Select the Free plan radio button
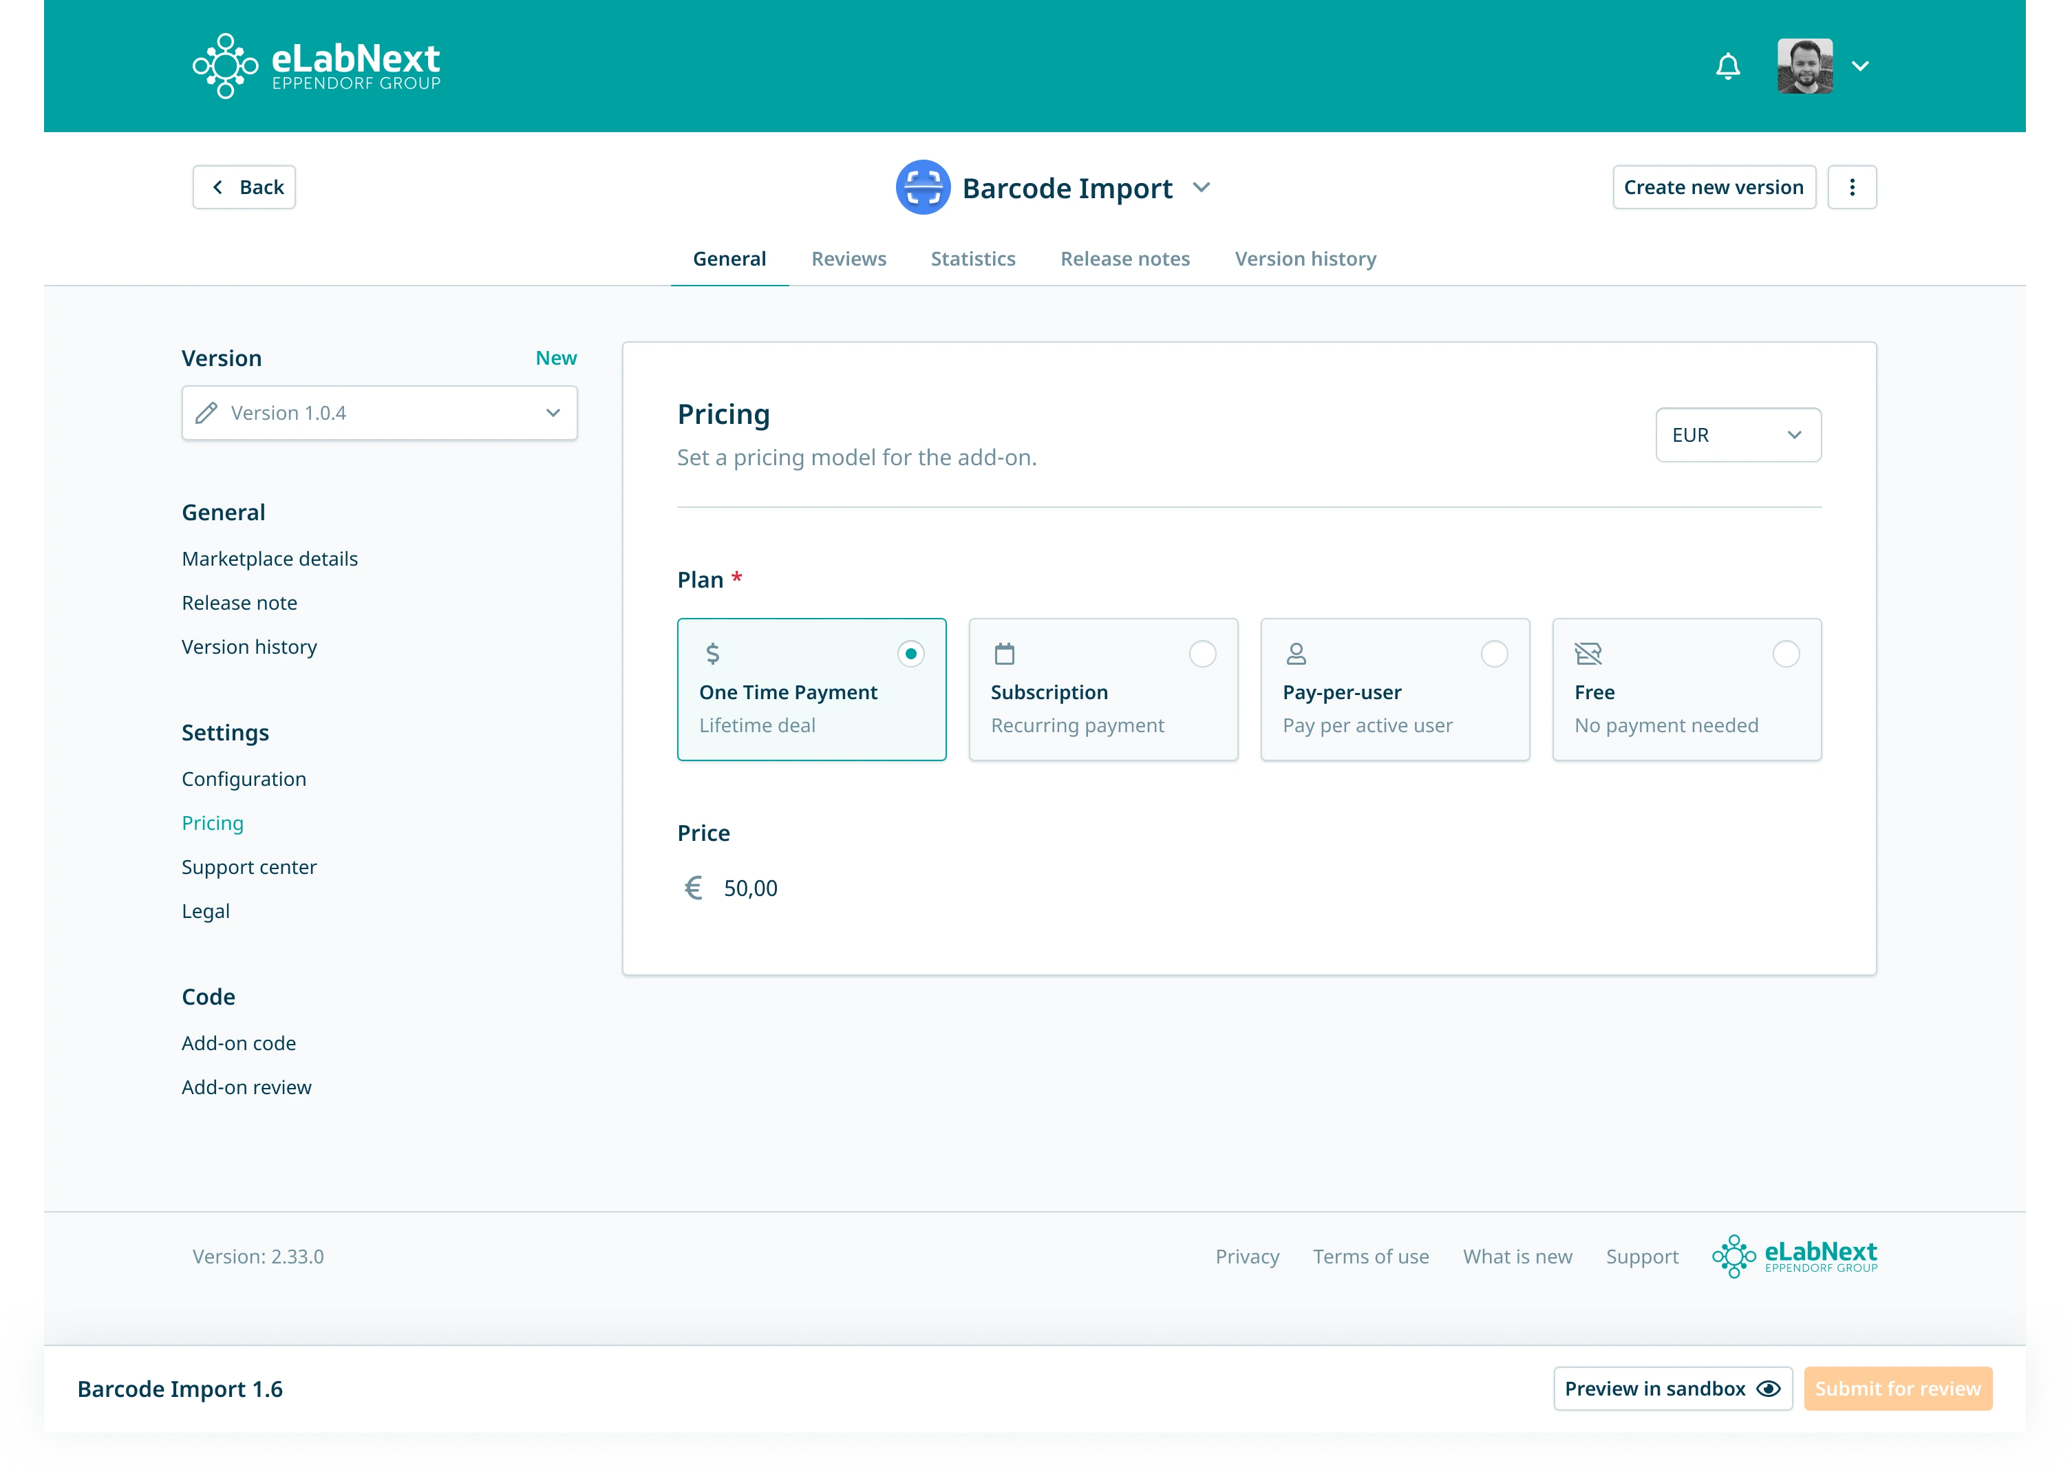Screen dimensions: 2070x1474 tap(1785, 654)
